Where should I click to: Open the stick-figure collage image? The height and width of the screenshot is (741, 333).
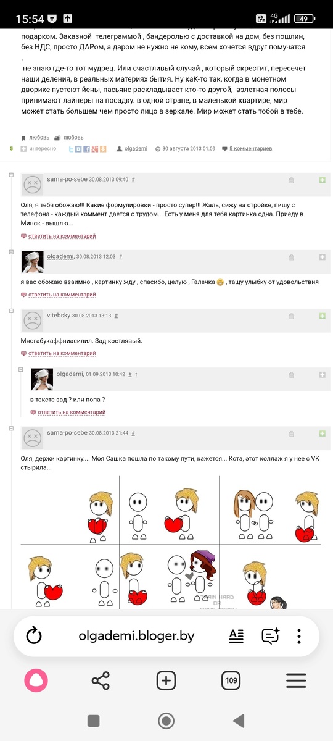pyautogui.click(x=171, y=542)
